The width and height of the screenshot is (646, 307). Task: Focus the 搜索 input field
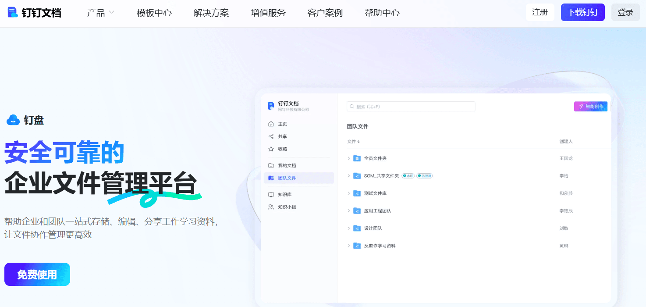point(411,107)
